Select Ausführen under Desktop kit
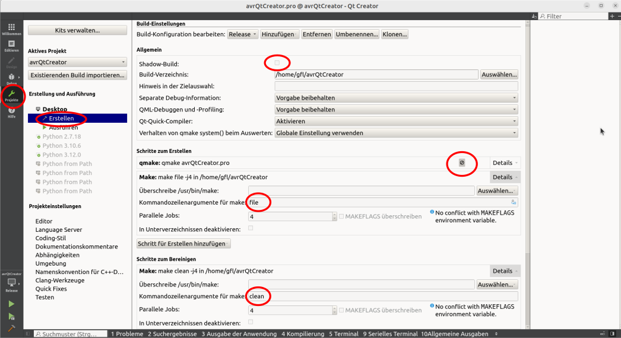Screen dimensions: 621x338 tap(64, 127)
